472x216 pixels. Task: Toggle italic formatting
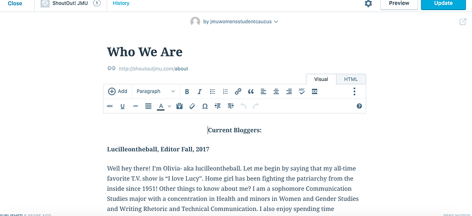point(200,92)
